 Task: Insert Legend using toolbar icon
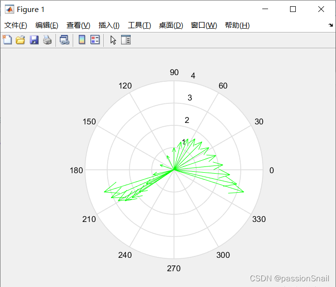pyautogui.click(x=95, y=40)
